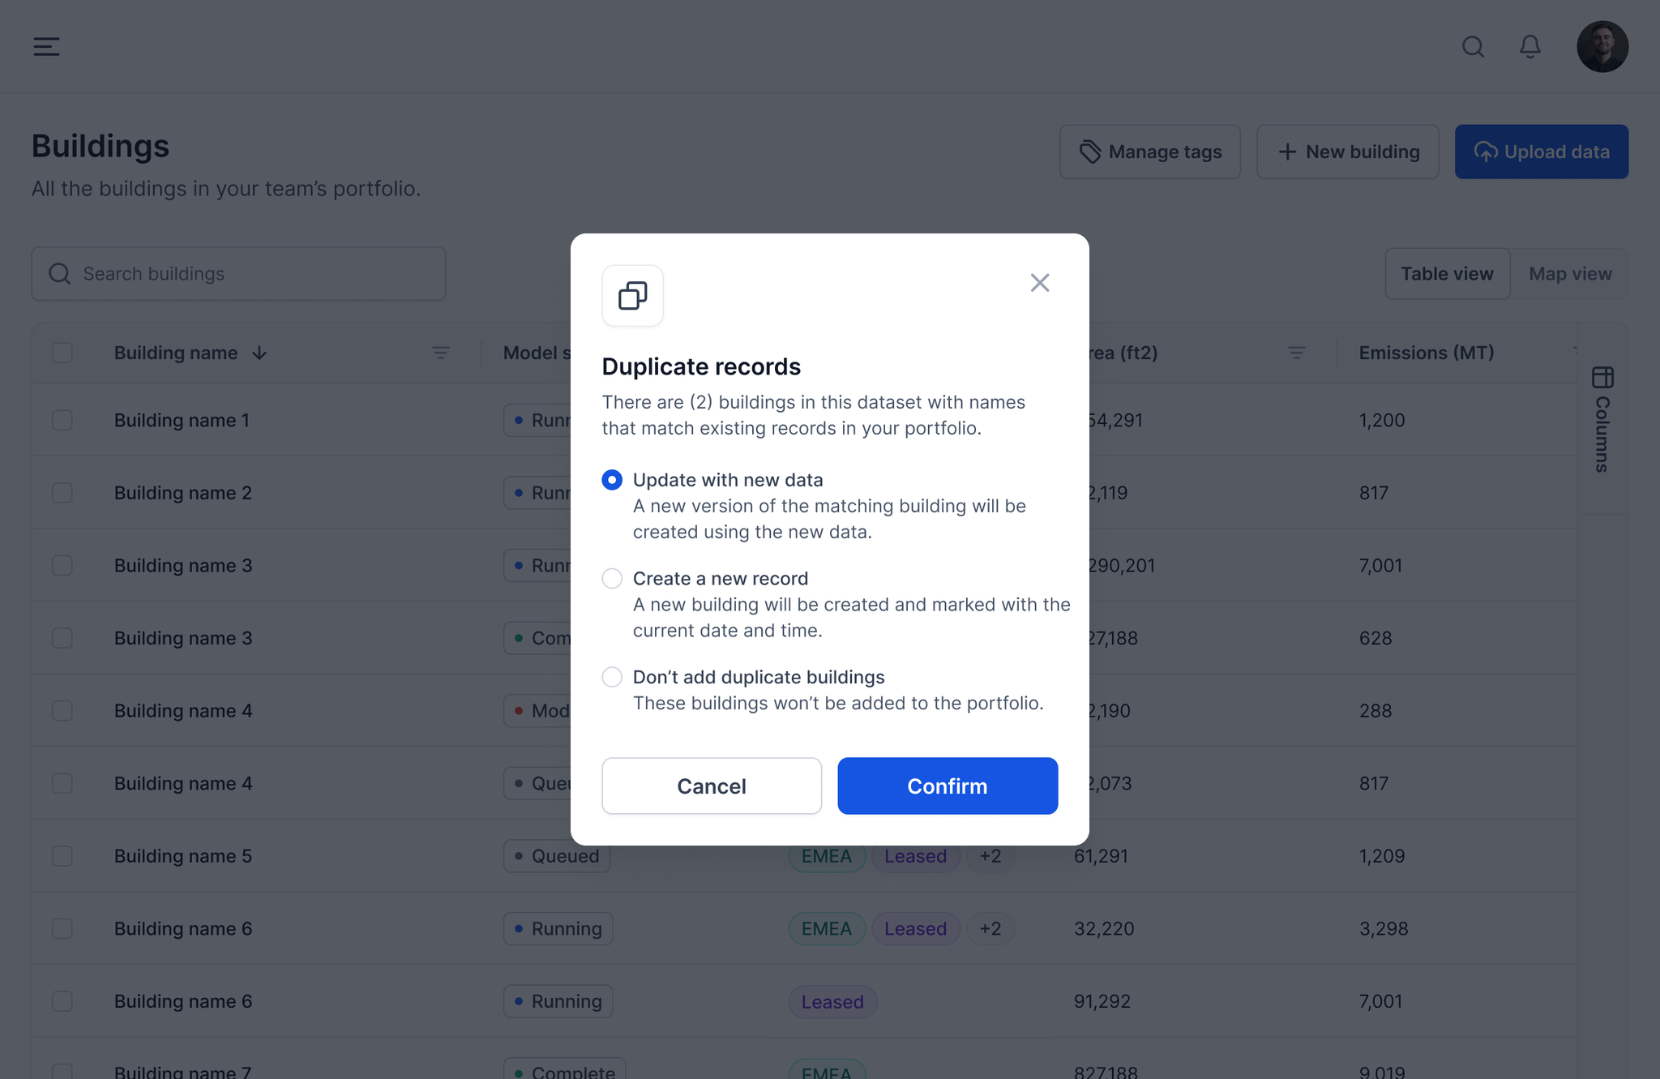Viewport: 1660px width, 1079px height.
Task: Select Create a new record option
Action: (x=612, y=579)
